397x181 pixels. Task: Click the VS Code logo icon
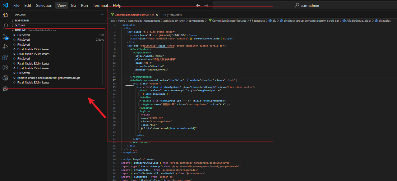[5, 5]
